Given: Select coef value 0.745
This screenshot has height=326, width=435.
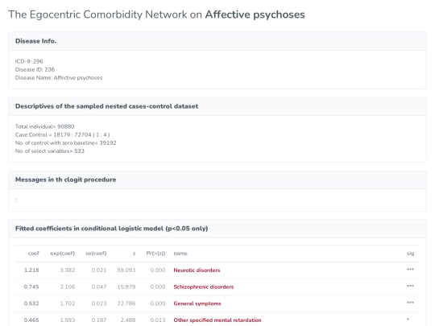Looking at the screenshot, I should [31, 287].
